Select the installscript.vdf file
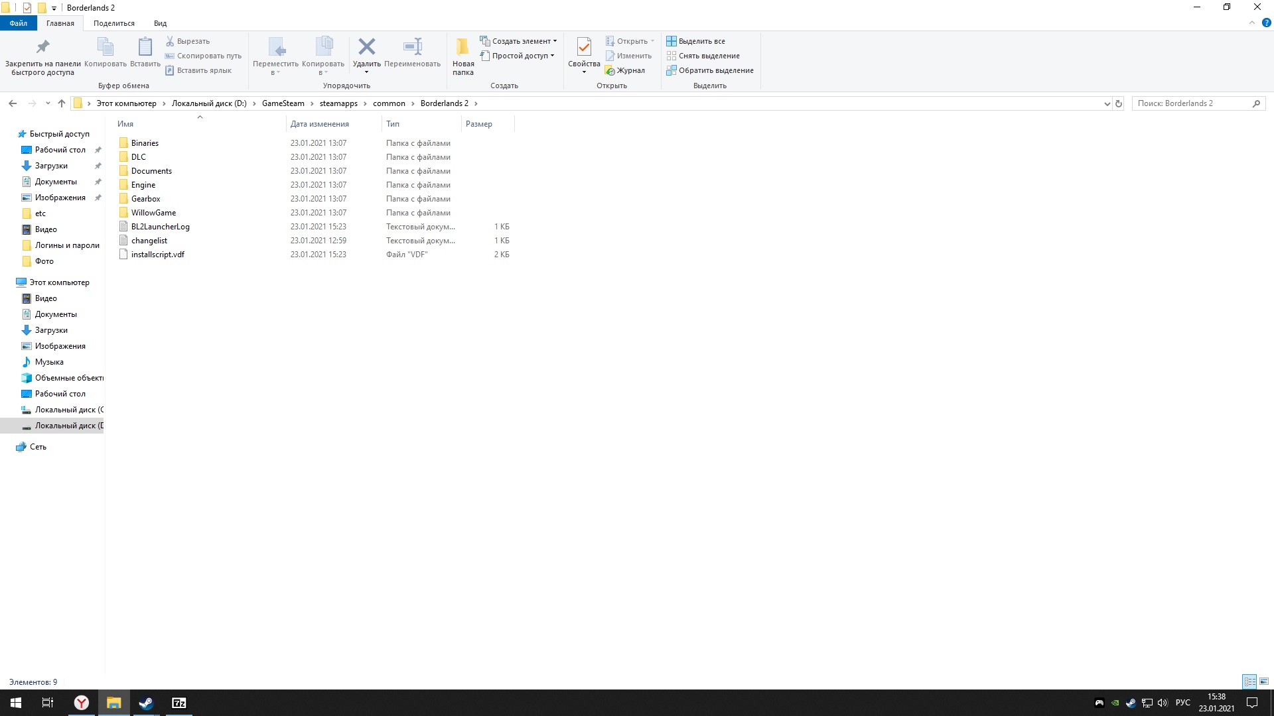The image size is (1274, 716). click(x=157, y=255)
